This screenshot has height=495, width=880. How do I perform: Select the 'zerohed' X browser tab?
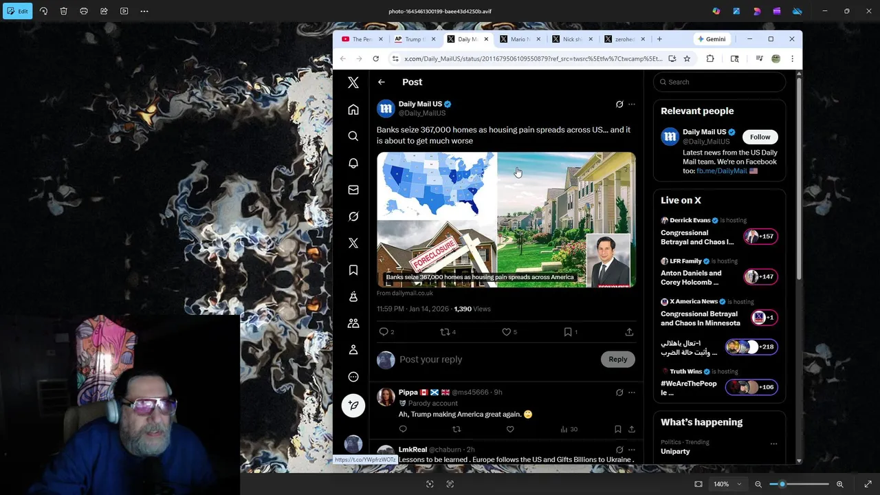(x=624, y=39)
